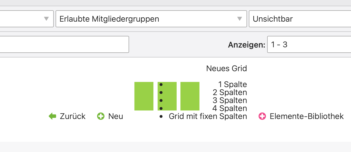The height and width of the screenshot is (152, 351).
Task: Click the green plus icon beside Neu
Action: [x=101, y=116]
